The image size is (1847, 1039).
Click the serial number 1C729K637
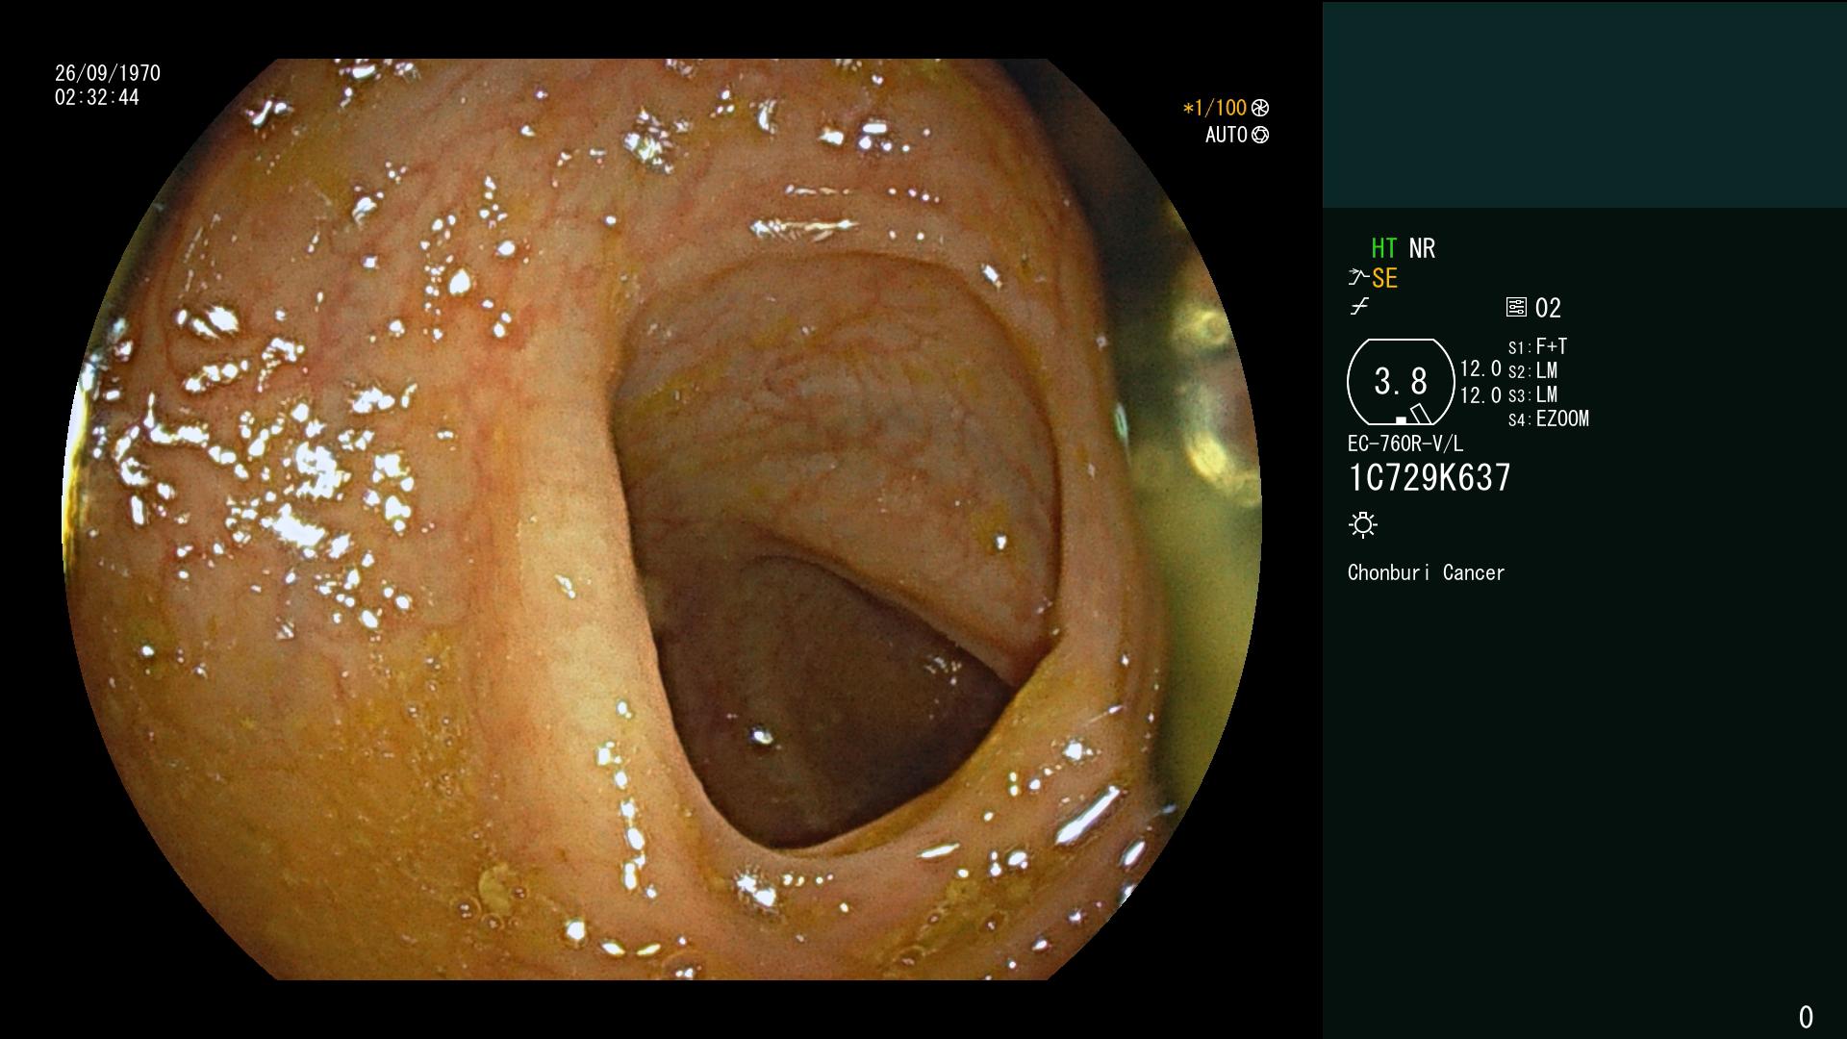pos(1430,478)
